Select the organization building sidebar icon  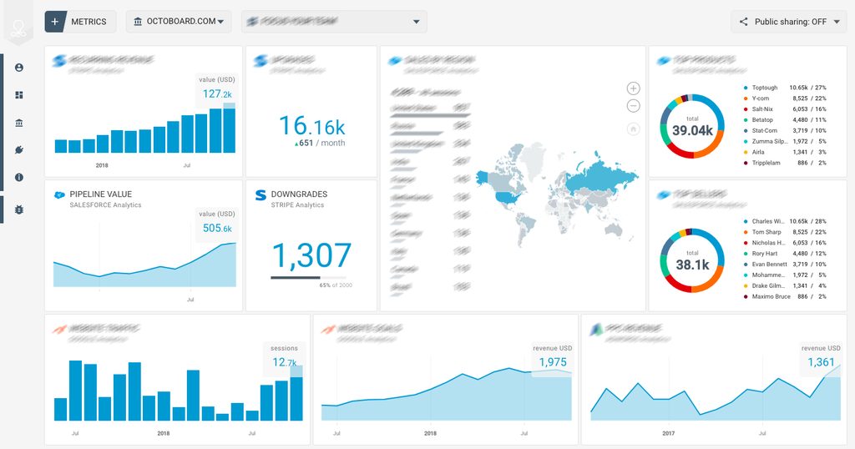coord(19,123)
